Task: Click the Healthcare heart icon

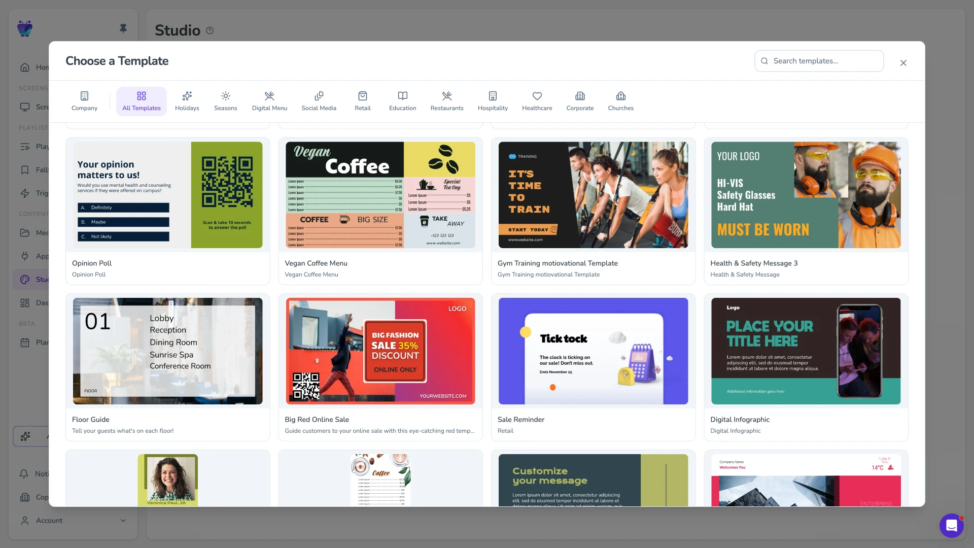Action: tap(537, 96)
